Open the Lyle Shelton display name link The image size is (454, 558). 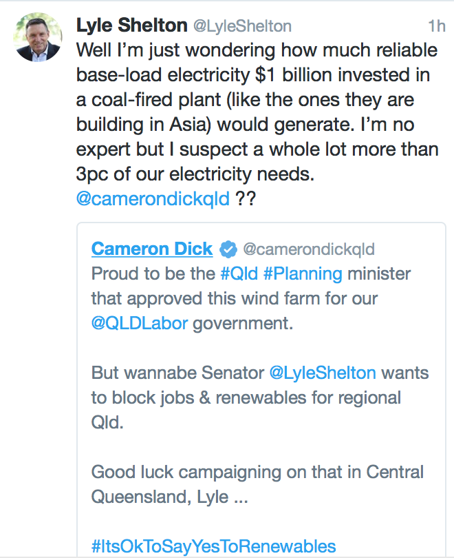click(x=131, y=25)
